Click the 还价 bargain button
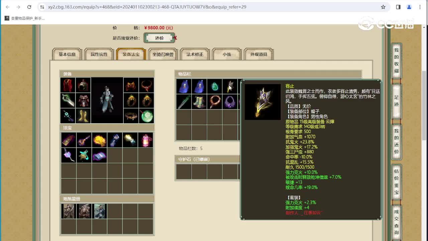This screenshot has width=428, height=241. tap(159, 38)
